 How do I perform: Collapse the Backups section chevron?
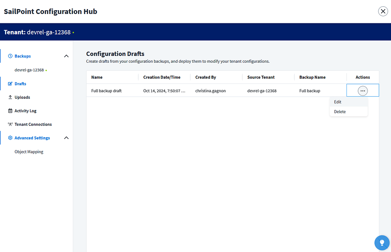(66, 56)
